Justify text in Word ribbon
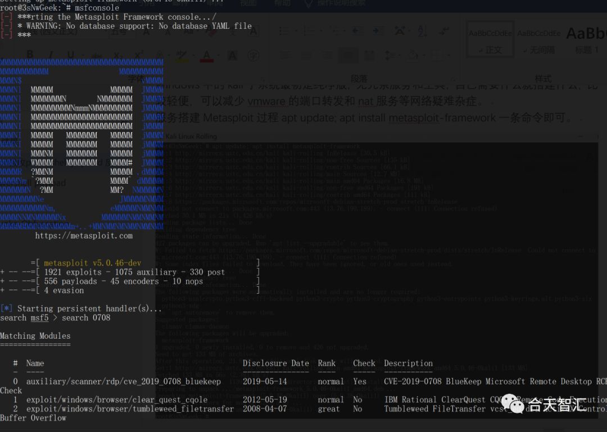 tap(348, 56)
